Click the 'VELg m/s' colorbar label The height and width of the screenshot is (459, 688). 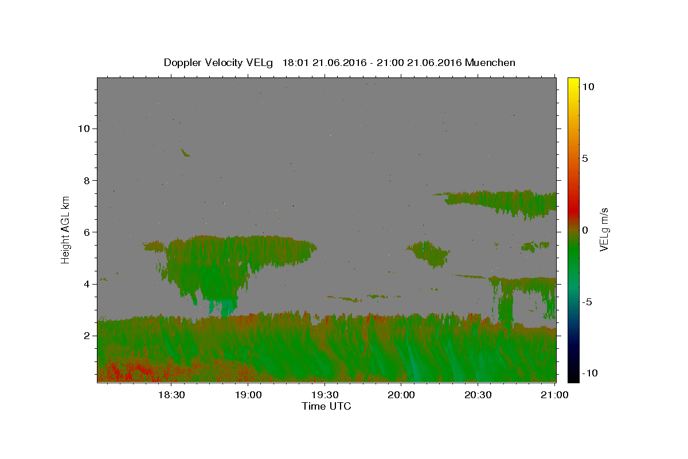[x=604, y=229]
